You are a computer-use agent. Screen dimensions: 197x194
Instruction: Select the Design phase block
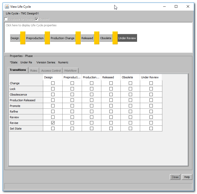(x=15, y=38)
